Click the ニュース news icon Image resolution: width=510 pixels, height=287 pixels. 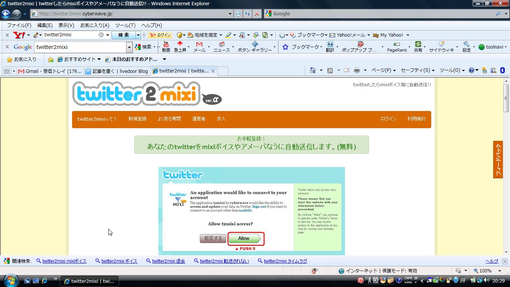pos(222,47)
